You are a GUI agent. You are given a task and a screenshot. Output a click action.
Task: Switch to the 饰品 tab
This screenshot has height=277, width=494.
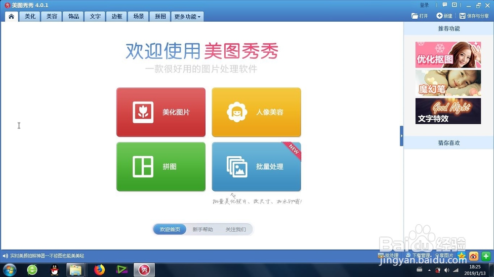[74, 16]
